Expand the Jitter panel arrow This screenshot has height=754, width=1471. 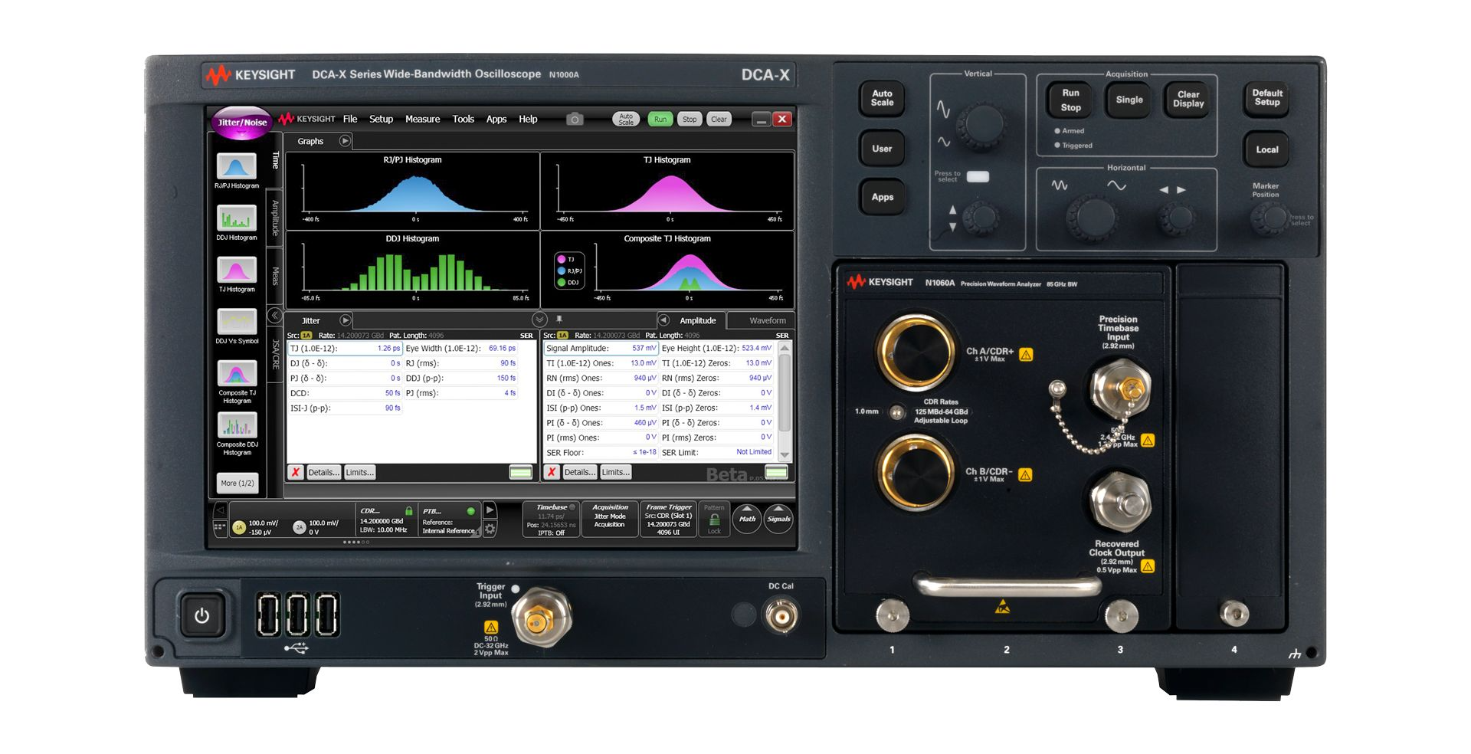click(345, 320)
